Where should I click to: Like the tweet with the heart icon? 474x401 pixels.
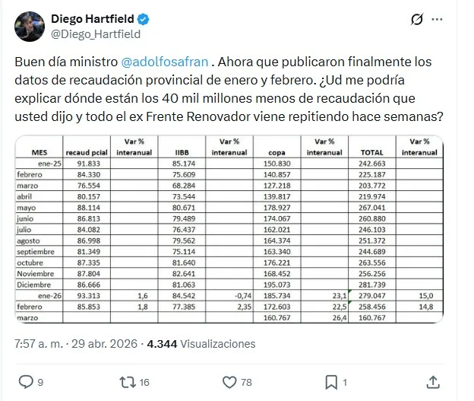click(228, 381)
